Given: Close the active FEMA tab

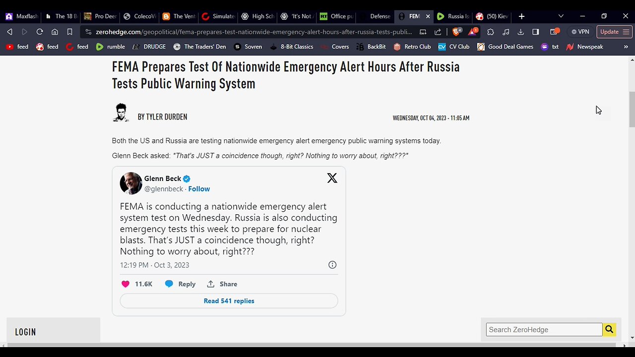Looking at the screenshot, I should click(x=428, y=16).
